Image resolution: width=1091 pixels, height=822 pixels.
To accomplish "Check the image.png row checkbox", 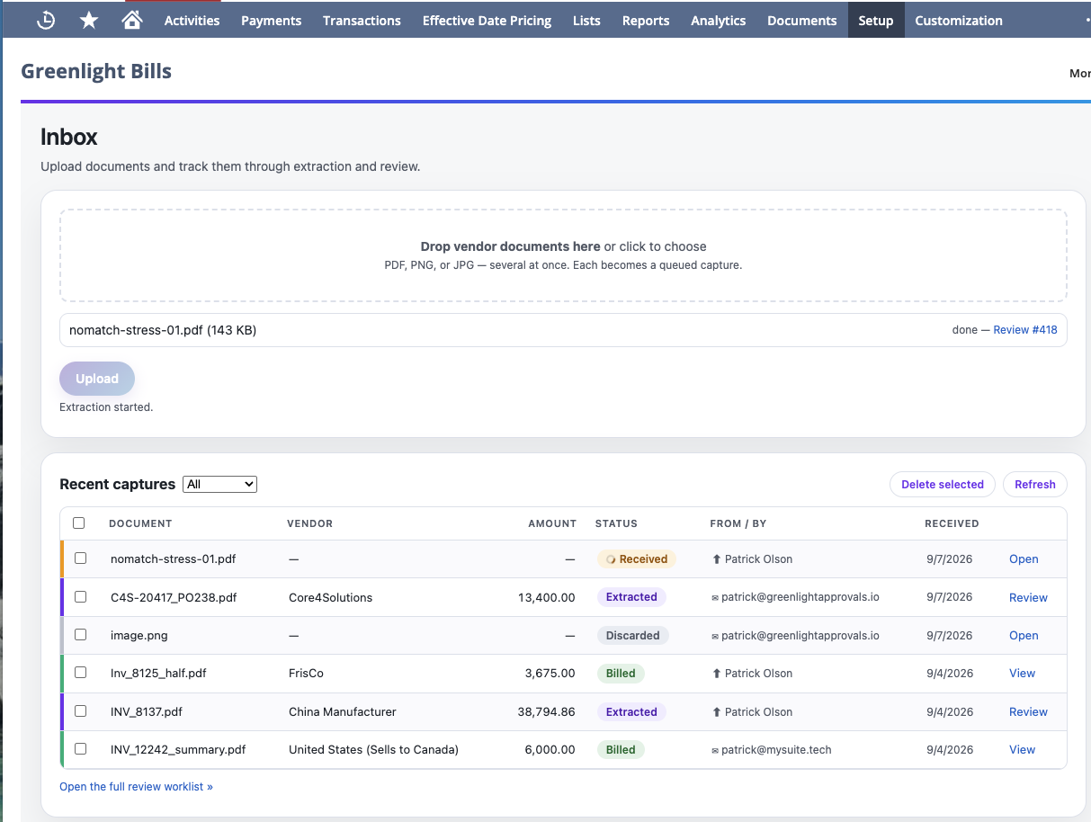I will pos(81,635).
